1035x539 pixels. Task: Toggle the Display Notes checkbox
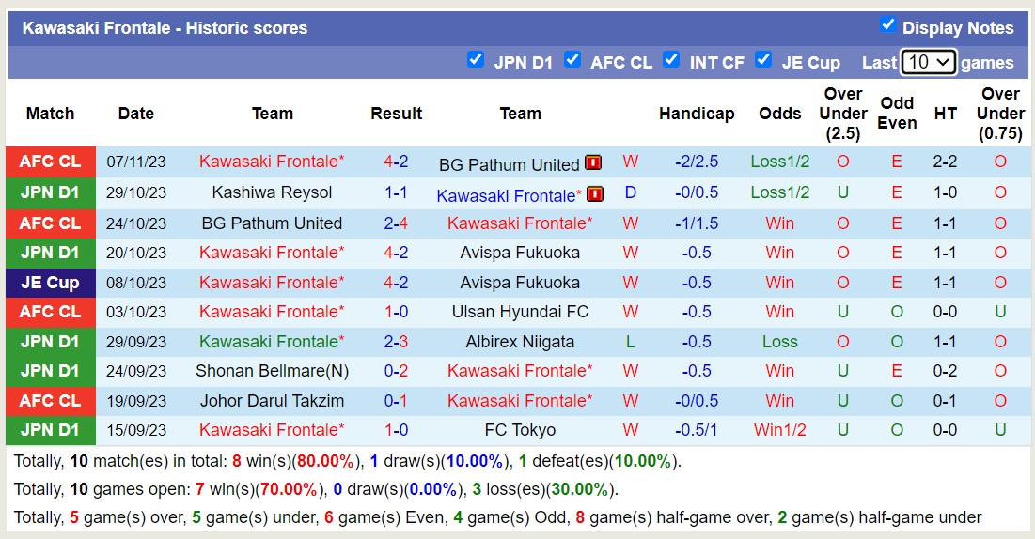click(x=887, y=25)
